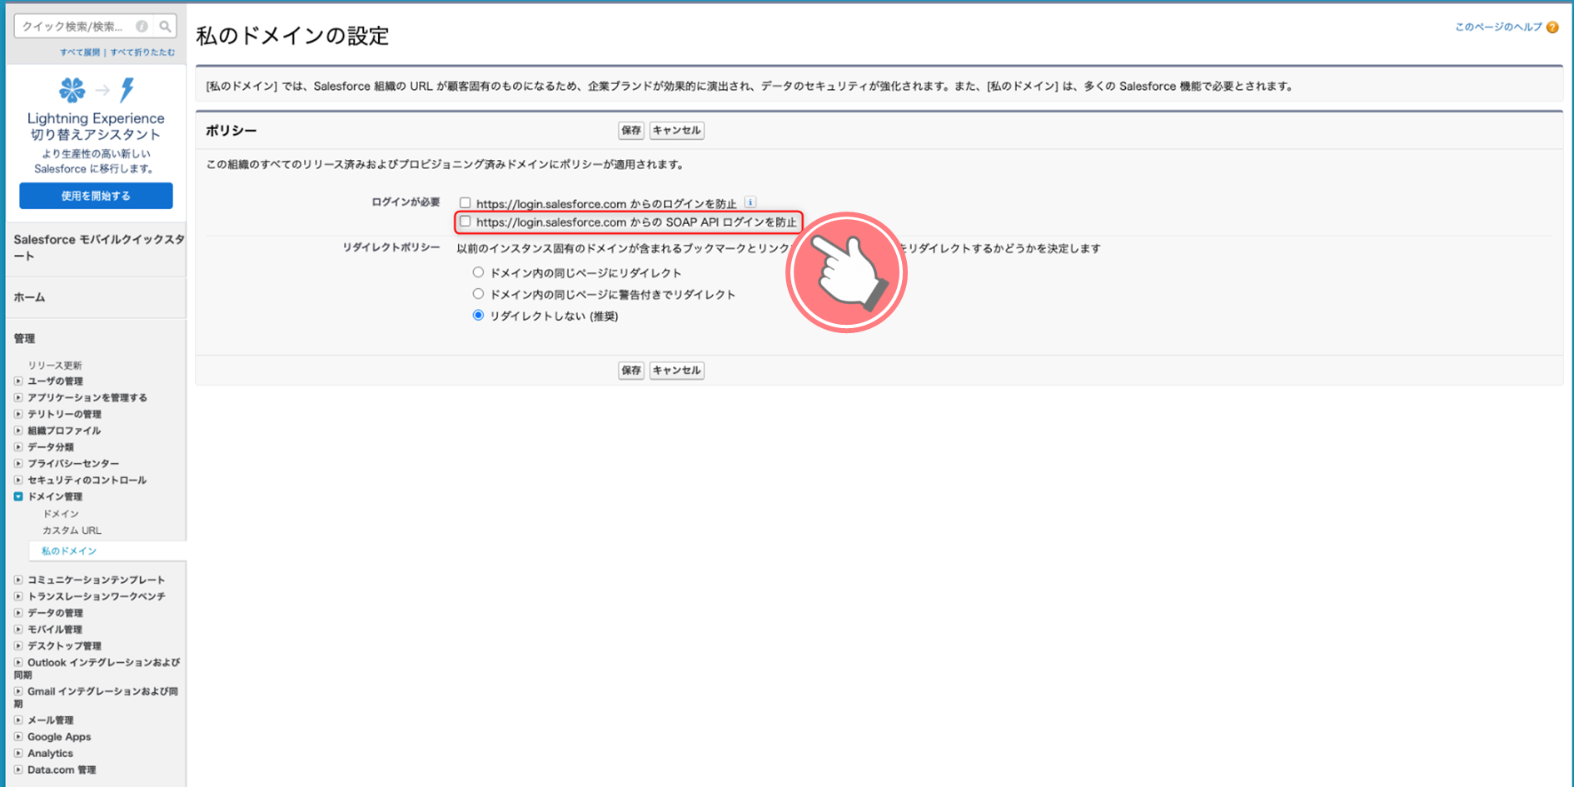Open Salesforce モバイルクイックスタート
1574x787 pixels.
click(x=98, y=247)
